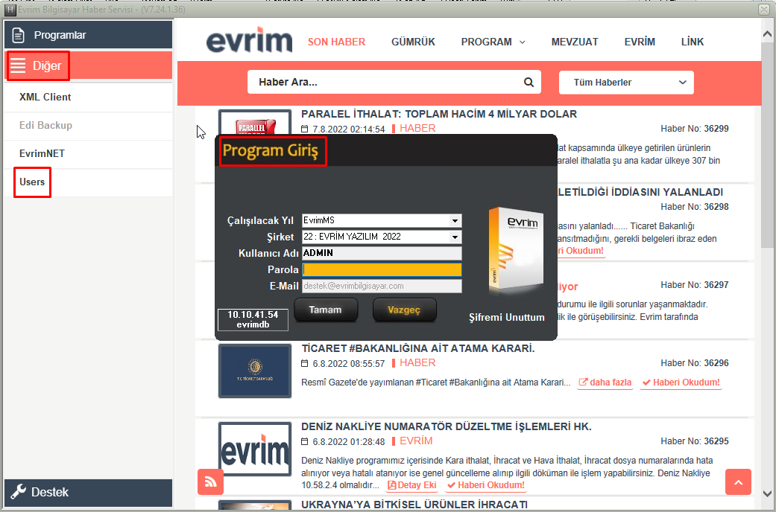This screenshot has width=776, height=512.
Task: Click Haberi Okudum on Atama Kararı news
Action: pyautogui.click(x=681, y=383)
